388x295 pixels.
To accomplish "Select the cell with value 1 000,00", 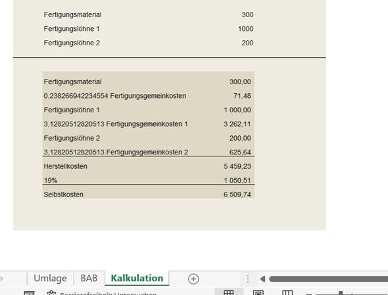I will [237, 110].
